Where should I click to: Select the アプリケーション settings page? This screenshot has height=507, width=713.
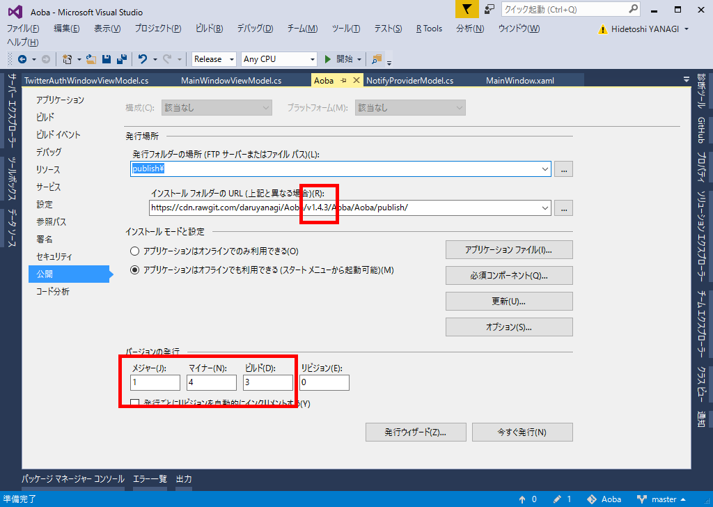(60, 100)
